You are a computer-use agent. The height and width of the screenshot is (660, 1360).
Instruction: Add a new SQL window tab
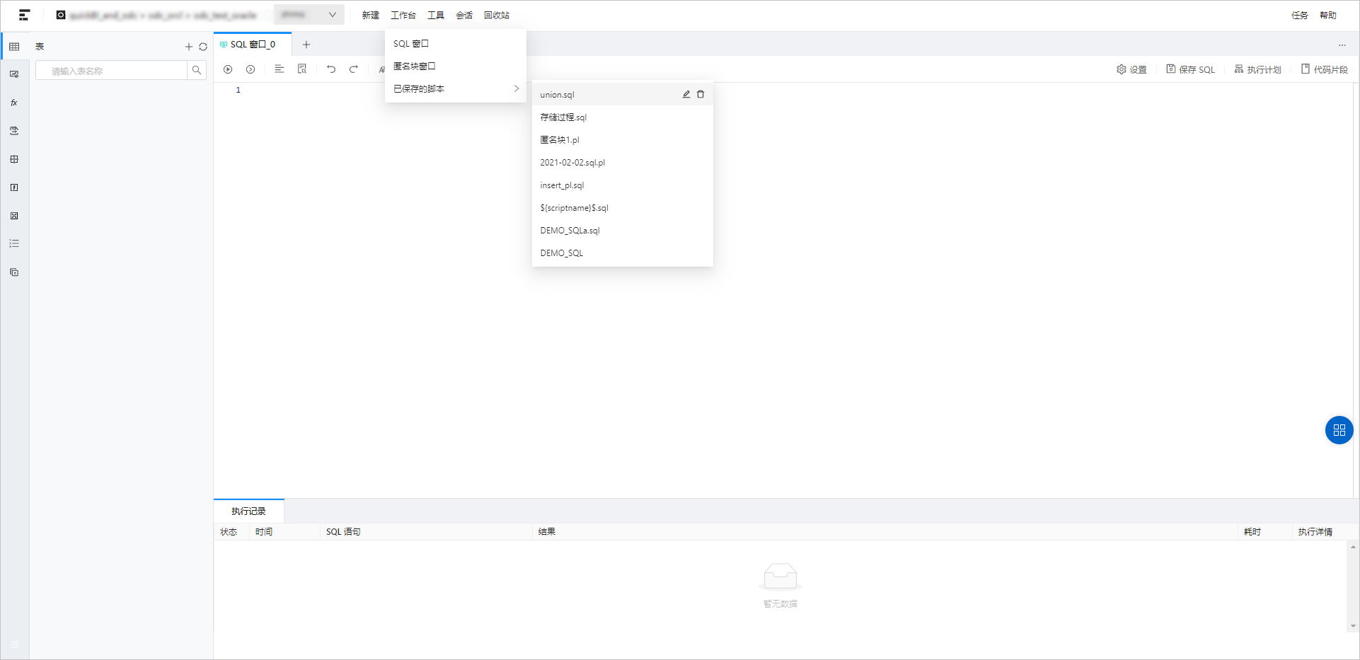[x=306, y=45]
